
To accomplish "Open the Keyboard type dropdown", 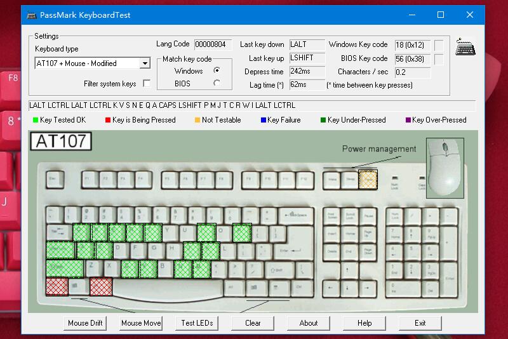I will click(145, 63).
